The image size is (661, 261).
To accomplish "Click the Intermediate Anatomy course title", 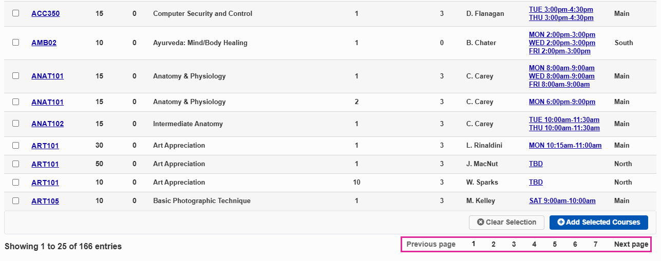I will pos(187,124).
